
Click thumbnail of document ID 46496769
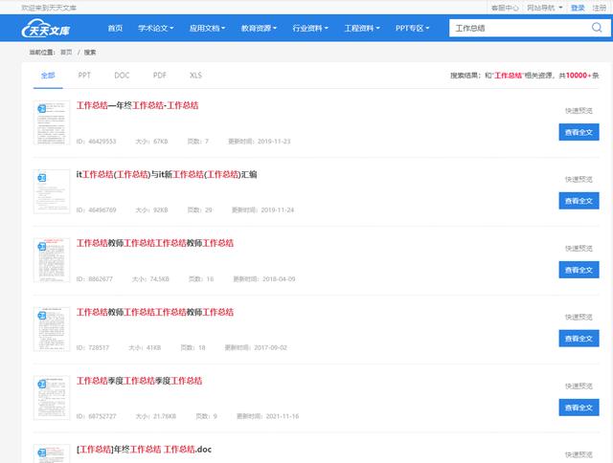52,191
